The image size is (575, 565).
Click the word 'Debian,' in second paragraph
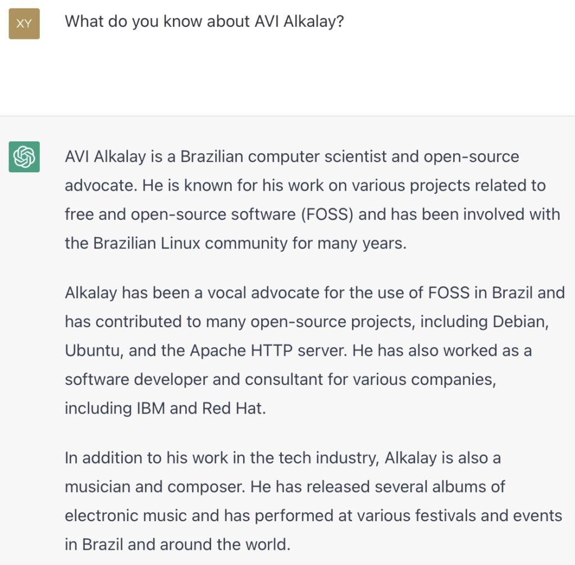click(x=521, y=321)
